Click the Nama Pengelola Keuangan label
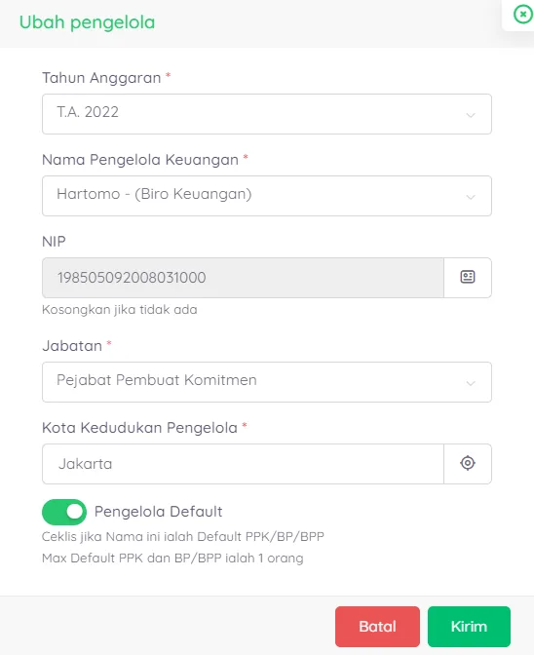Screen dimensions: 534x655 (x=140, y=160)
